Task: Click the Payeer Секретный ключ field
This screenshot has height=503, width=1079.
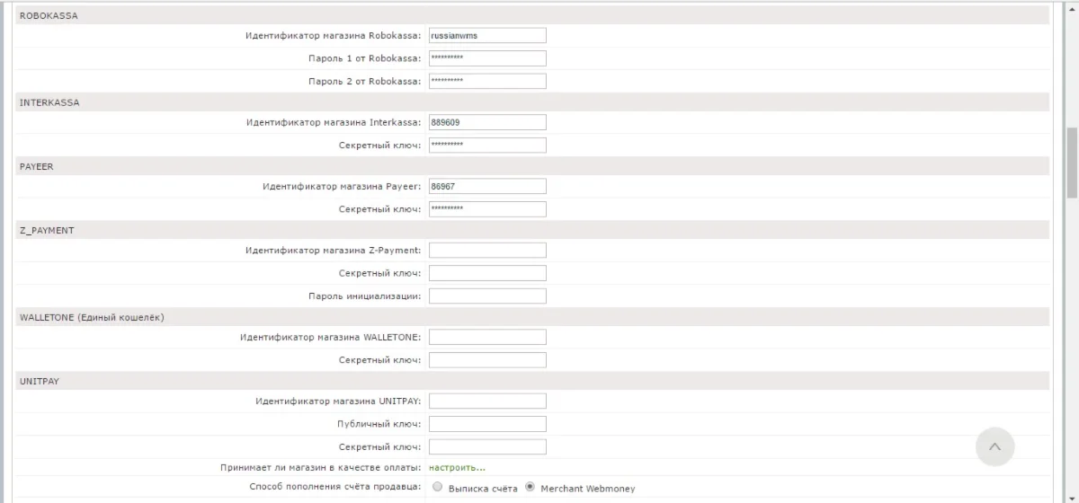Action: coord(487,208)
